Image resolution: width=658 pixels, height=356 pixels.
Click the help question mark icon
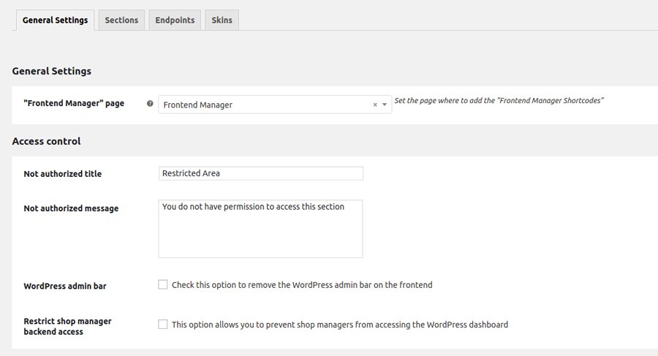click(x=150, y=104)
